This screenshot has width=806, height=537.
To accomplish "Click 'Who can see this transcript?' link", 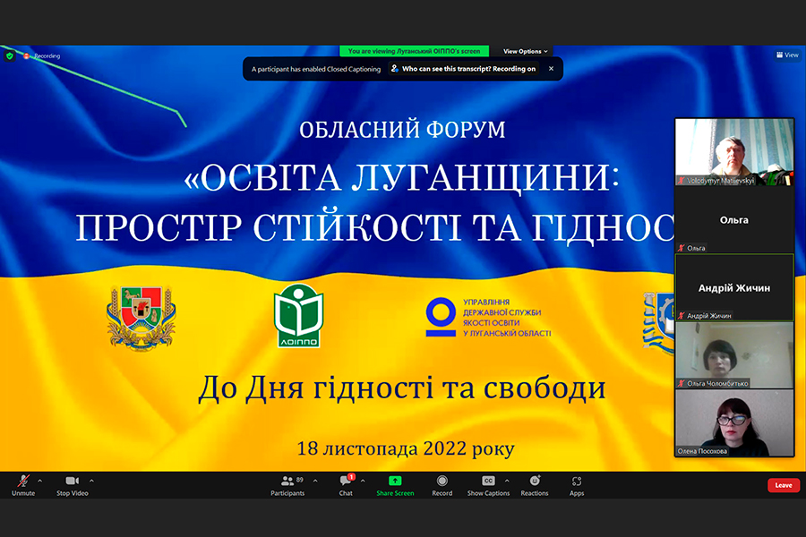I will 463,68.
